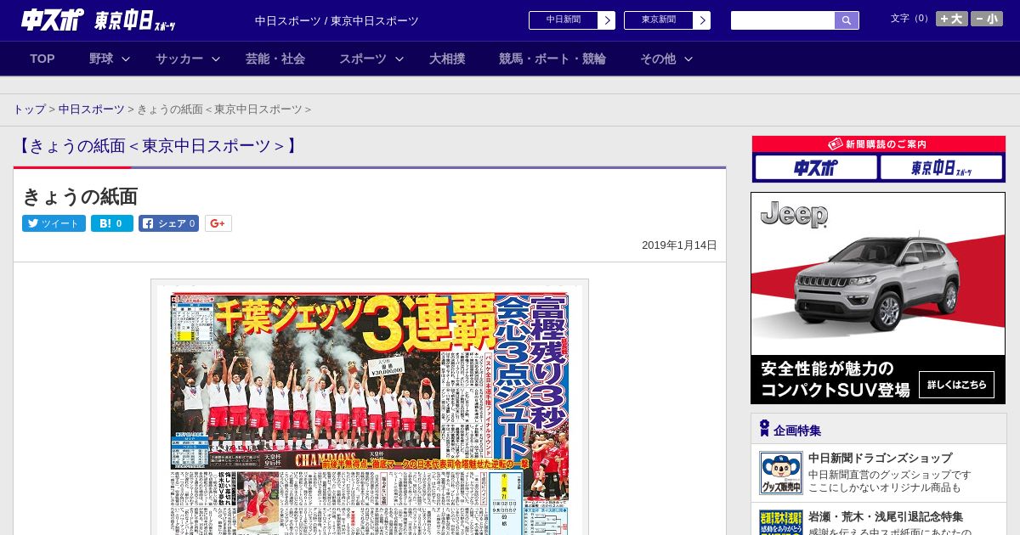Open the サッカー navigation menu
This screenshot has height=535, width=1020.
(x=179, y=59)
